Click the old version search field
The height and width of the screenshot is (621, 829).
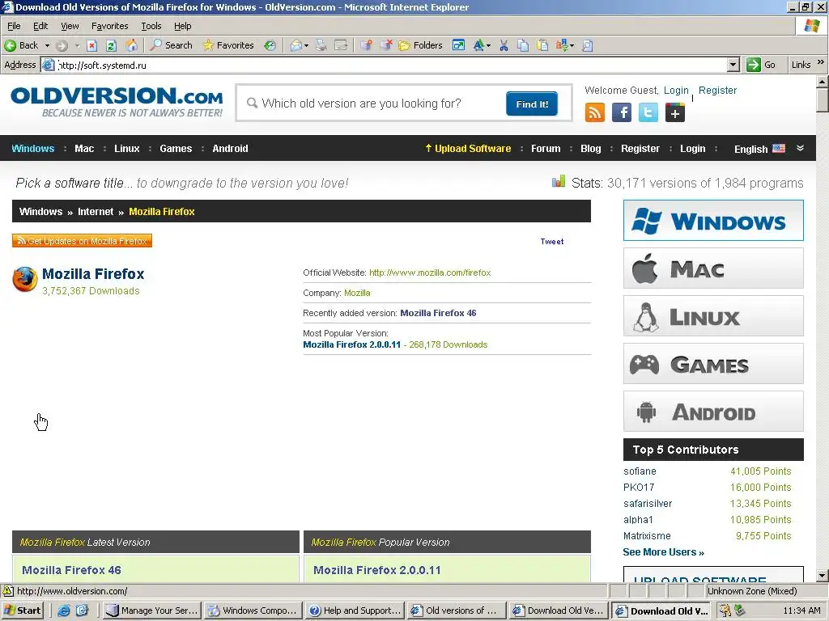coord(372,103)
